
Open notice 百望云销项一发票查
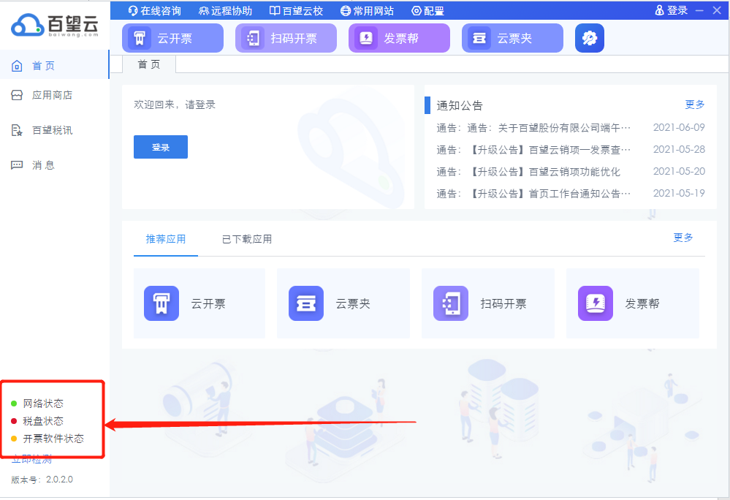[533, 149]
